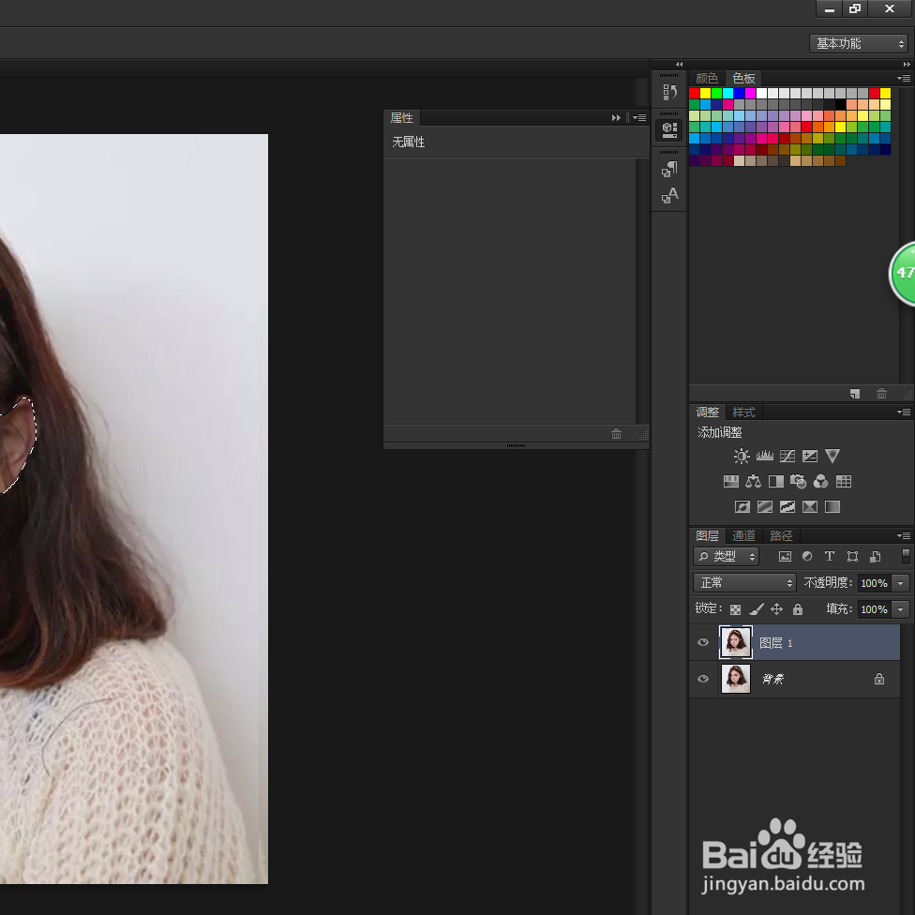Screen dimensions: 915x915
Task: Pick the red swatch in top row
Action: (x=695, y=93)
